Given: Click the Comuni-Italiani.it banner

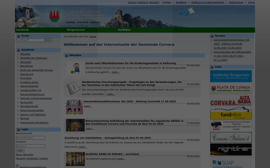Looking at the screenshot, I should point(231,138).
